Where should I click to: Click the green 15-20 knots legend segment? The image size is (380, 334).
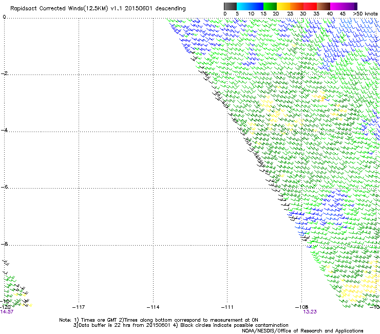tap(270, 6)
